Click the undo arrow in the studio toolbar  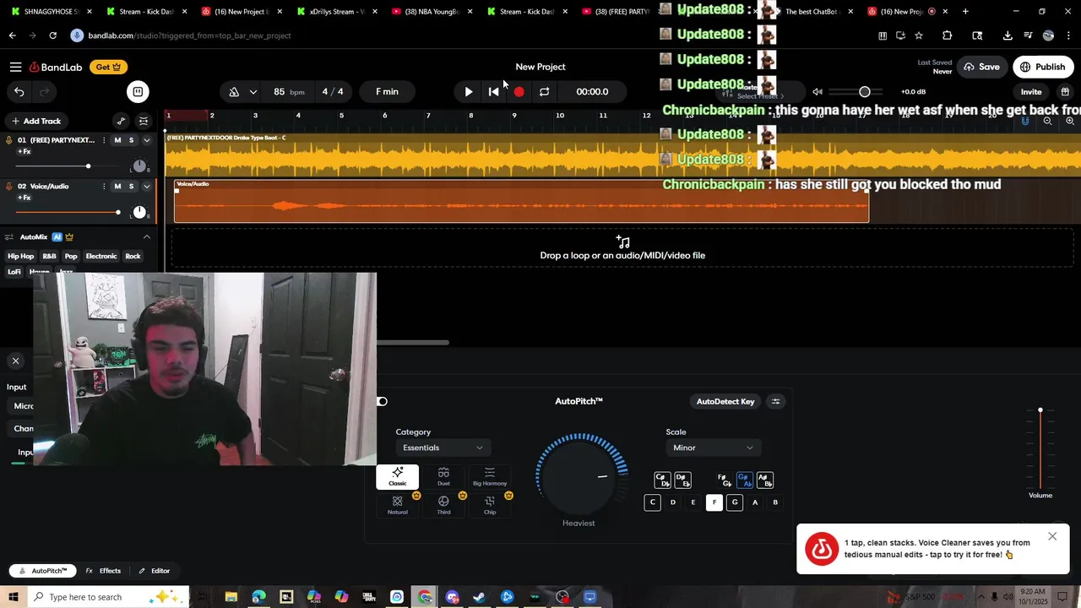tap(19, 91)
